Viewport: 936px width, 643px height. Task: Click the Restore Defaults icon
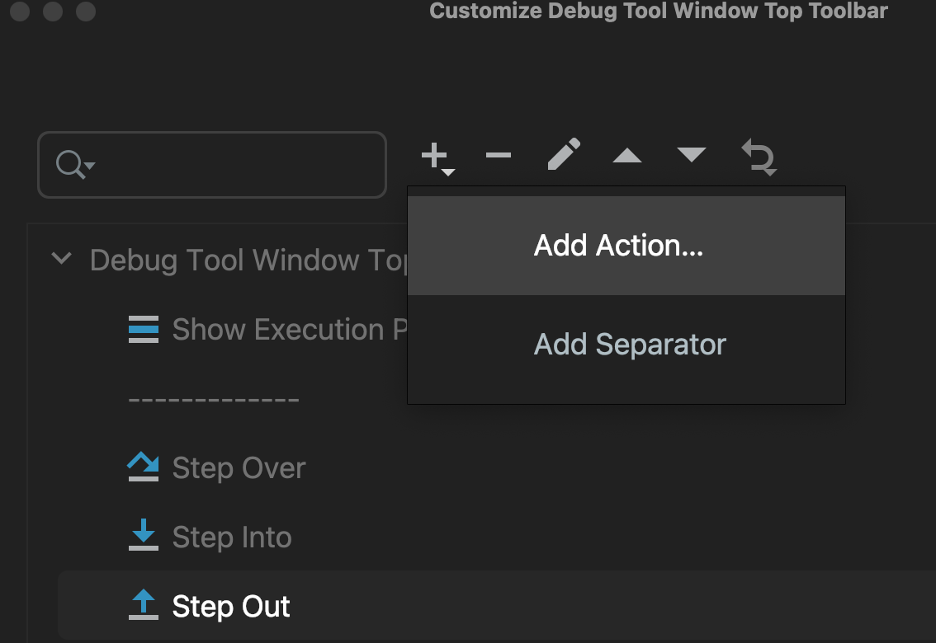[757, 157]
